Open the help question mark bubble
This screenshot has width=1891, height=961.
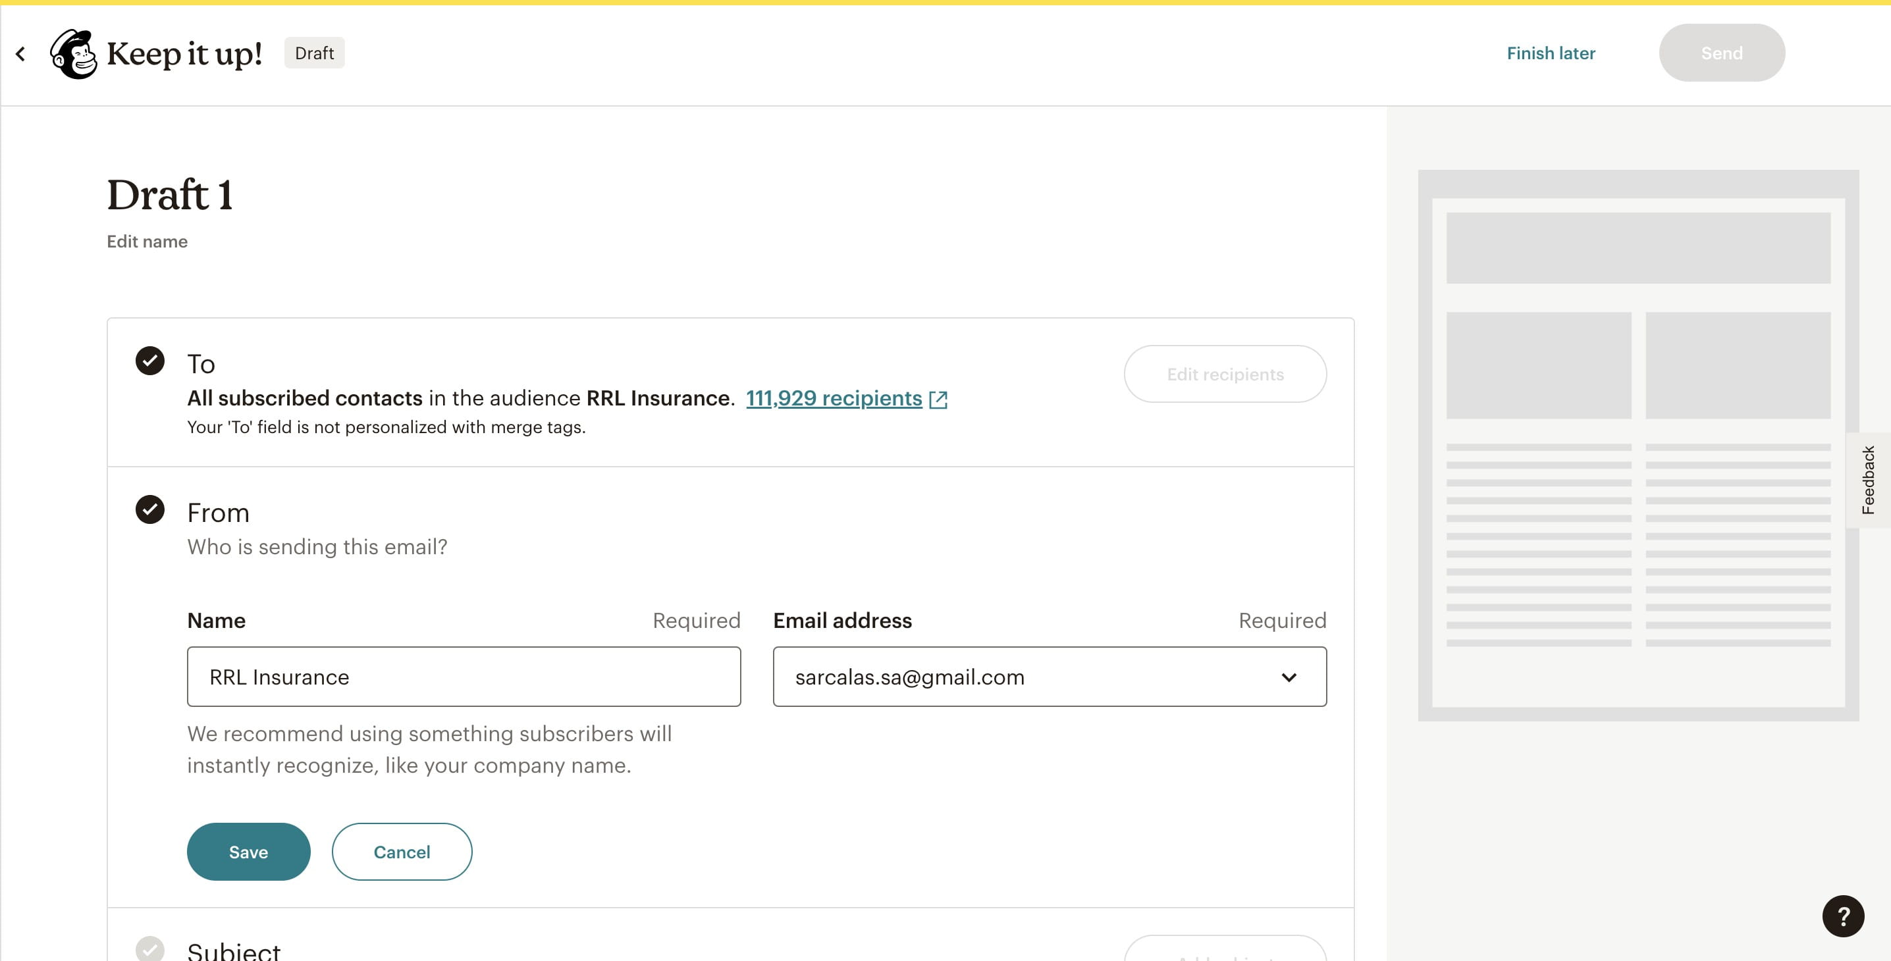1844,916
